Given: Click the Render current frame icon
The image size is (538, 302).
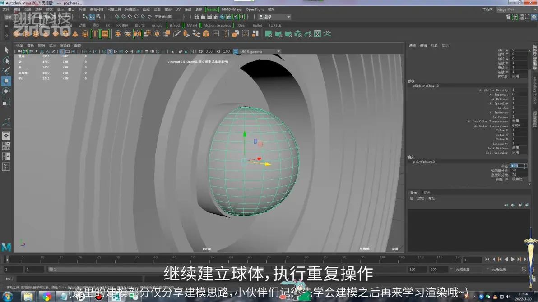Looking at the screenshot, I should [x=203, y=17].
